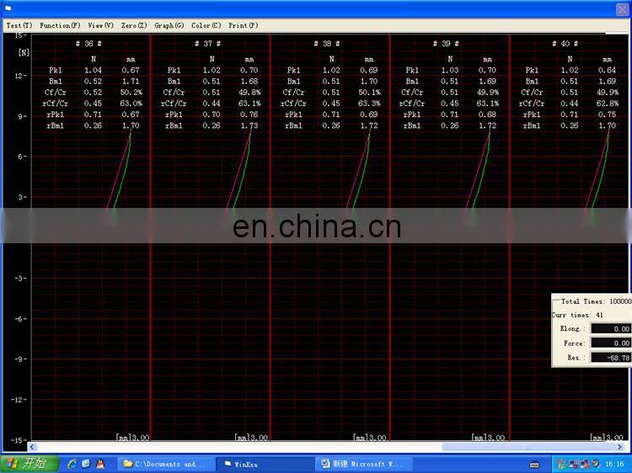Click rBm1 1.73 in test 37
This screenshot has height=473, width=632.
(249, 125)
